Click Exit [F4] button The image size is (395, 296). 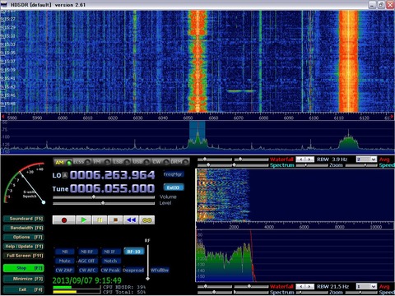tap(24, 289)
